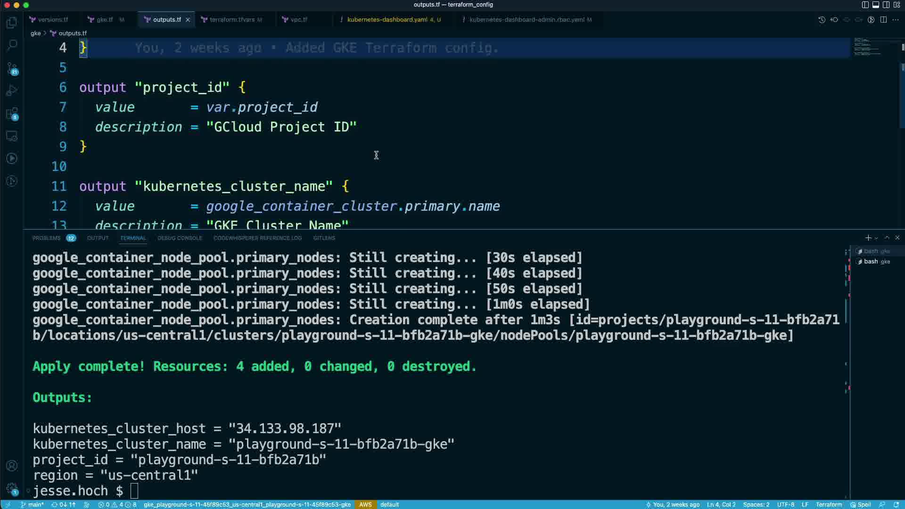Screen dimensions: 905x509
Task: Open editor More Actions ellipsis menu
Action: pos(896,20)
